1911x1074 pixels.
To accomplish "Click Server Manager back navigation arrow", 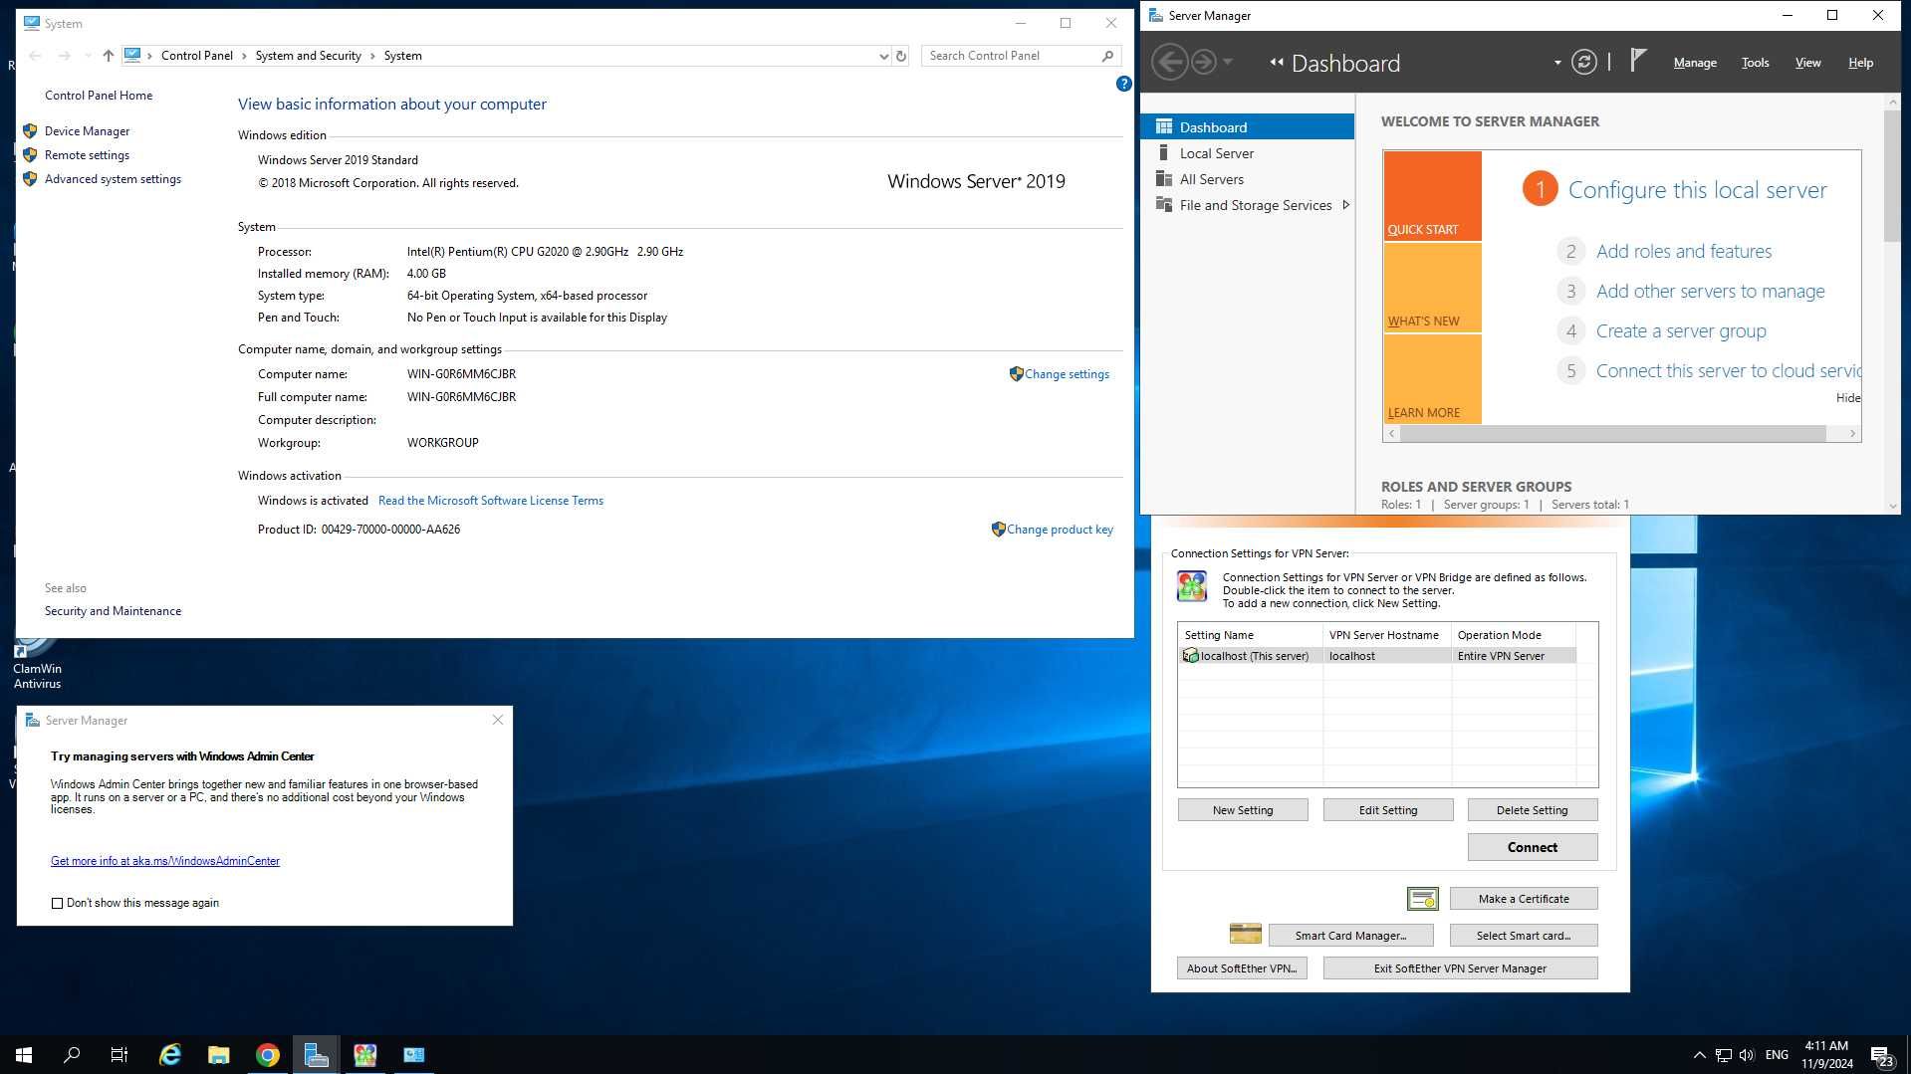I will point(1169,63).
